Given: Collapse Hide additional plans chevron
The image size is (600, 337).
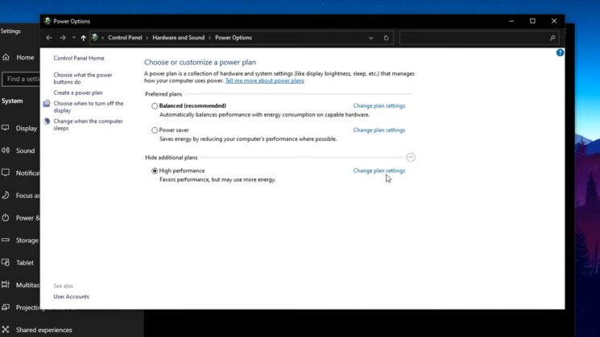Looking at the screenshot, I should click(x=411, y=158).
